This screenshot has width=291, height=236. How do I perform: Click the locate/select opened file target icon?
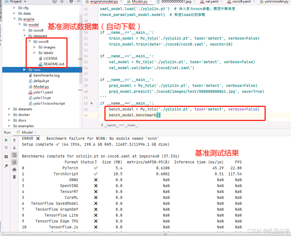click(x=55, y=1)
